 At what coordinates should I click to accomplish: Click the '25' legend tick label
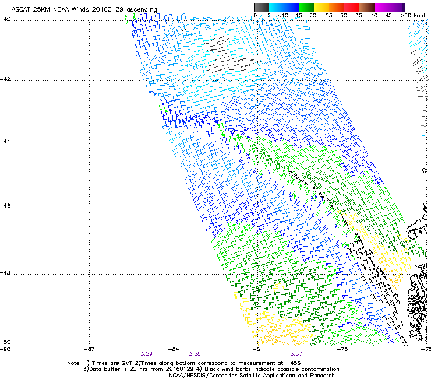click(x=329, y=16)
